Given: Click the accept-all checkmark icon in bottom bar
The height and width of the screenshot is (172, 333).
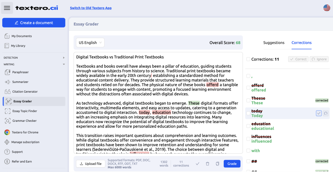Looking at the screenshot, I should coord(197,164).
